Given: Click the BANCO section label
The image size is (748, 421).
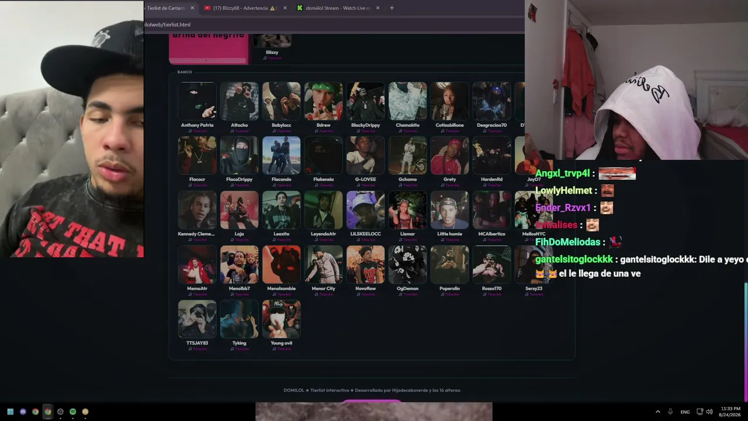Looking at the screenshot, I should tap(185, 72).
